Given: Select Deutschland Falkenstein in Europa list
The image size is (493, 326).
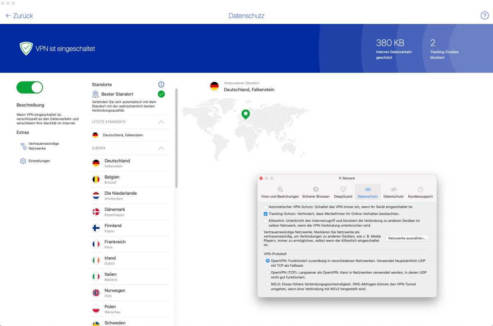Looking at the screenshot, I should click(129, 163).
